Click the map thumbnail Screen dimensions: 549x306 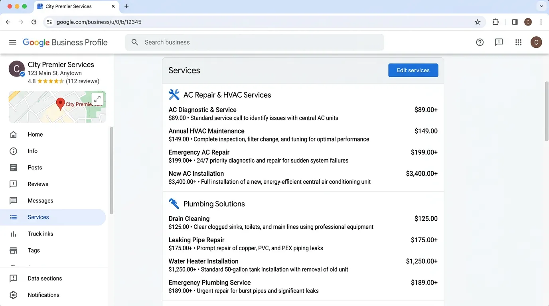(x=57, y=107)
